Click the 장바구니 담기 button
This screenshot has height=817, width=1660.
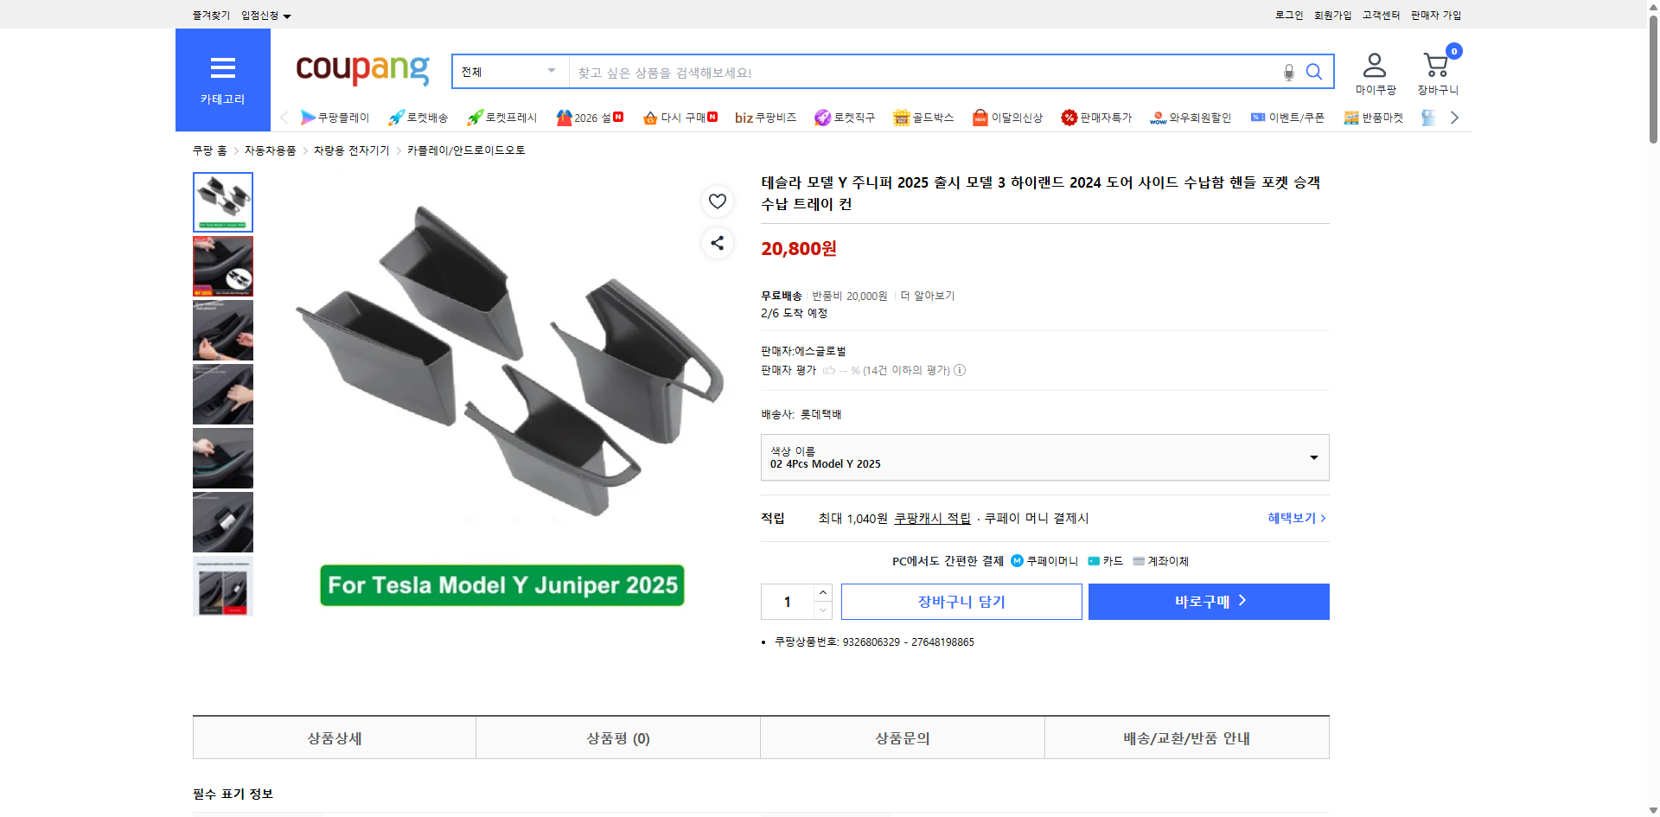(961, 601)
